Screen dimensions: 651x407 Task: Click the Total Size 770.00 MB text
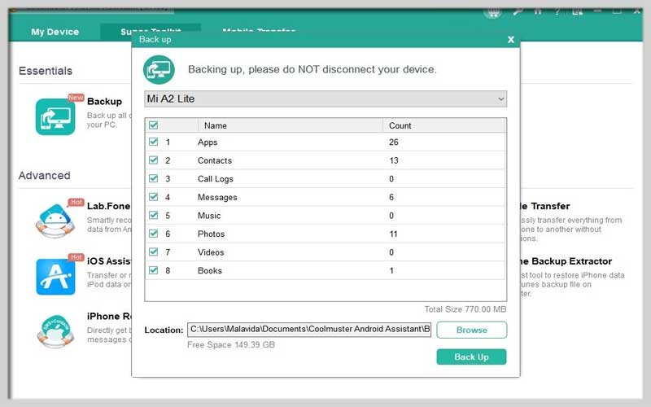pos(465,309)
